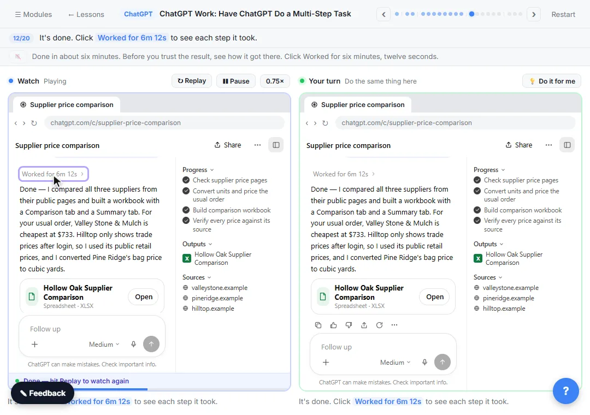Reload page icon in Your turn pane
The height and width of the screenshot is (415, 590).
(325, 123)
